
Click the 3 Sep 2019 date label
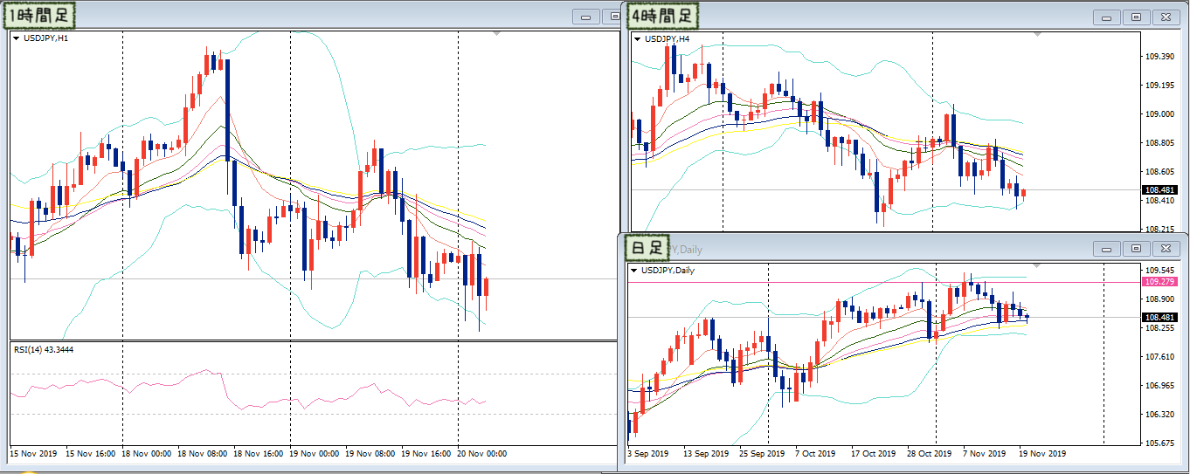tap(649, 454)
